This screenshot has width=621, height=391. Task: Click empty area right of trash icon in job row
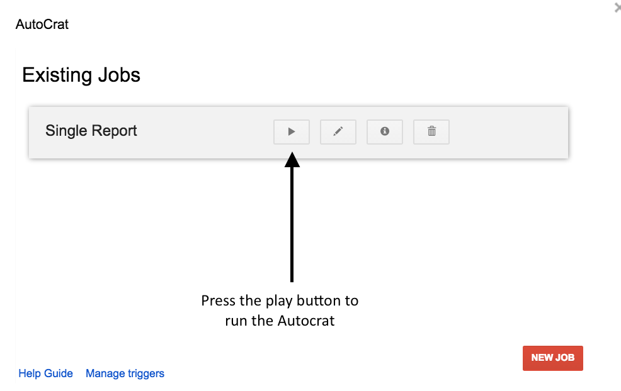coord(509,132)
